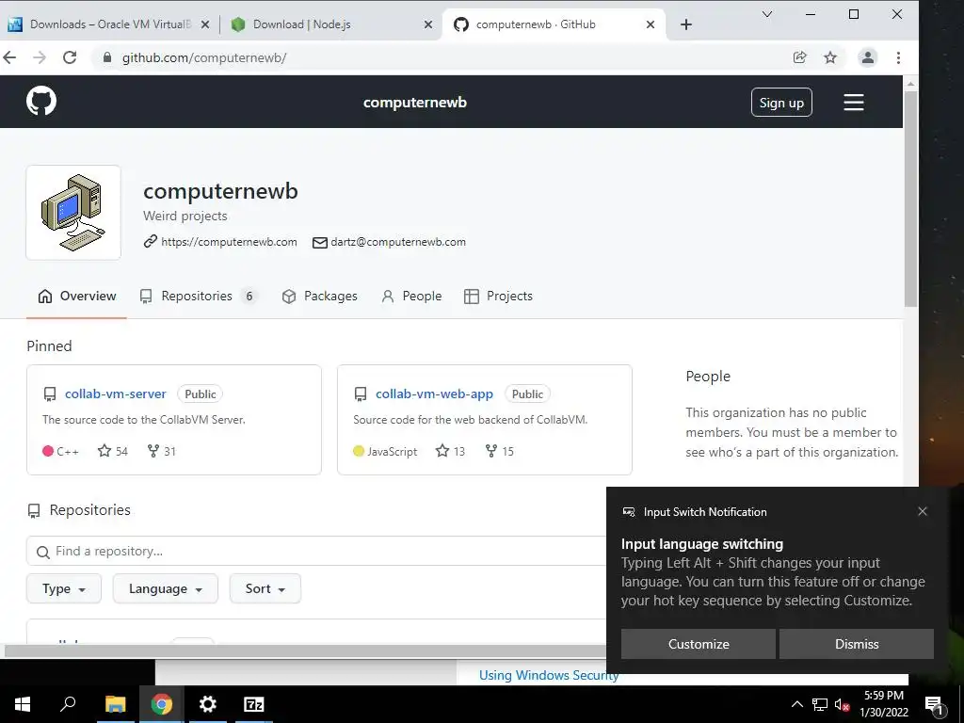Switch to the Projects tab
The image size is (964, 723).
tap(498, 297)
